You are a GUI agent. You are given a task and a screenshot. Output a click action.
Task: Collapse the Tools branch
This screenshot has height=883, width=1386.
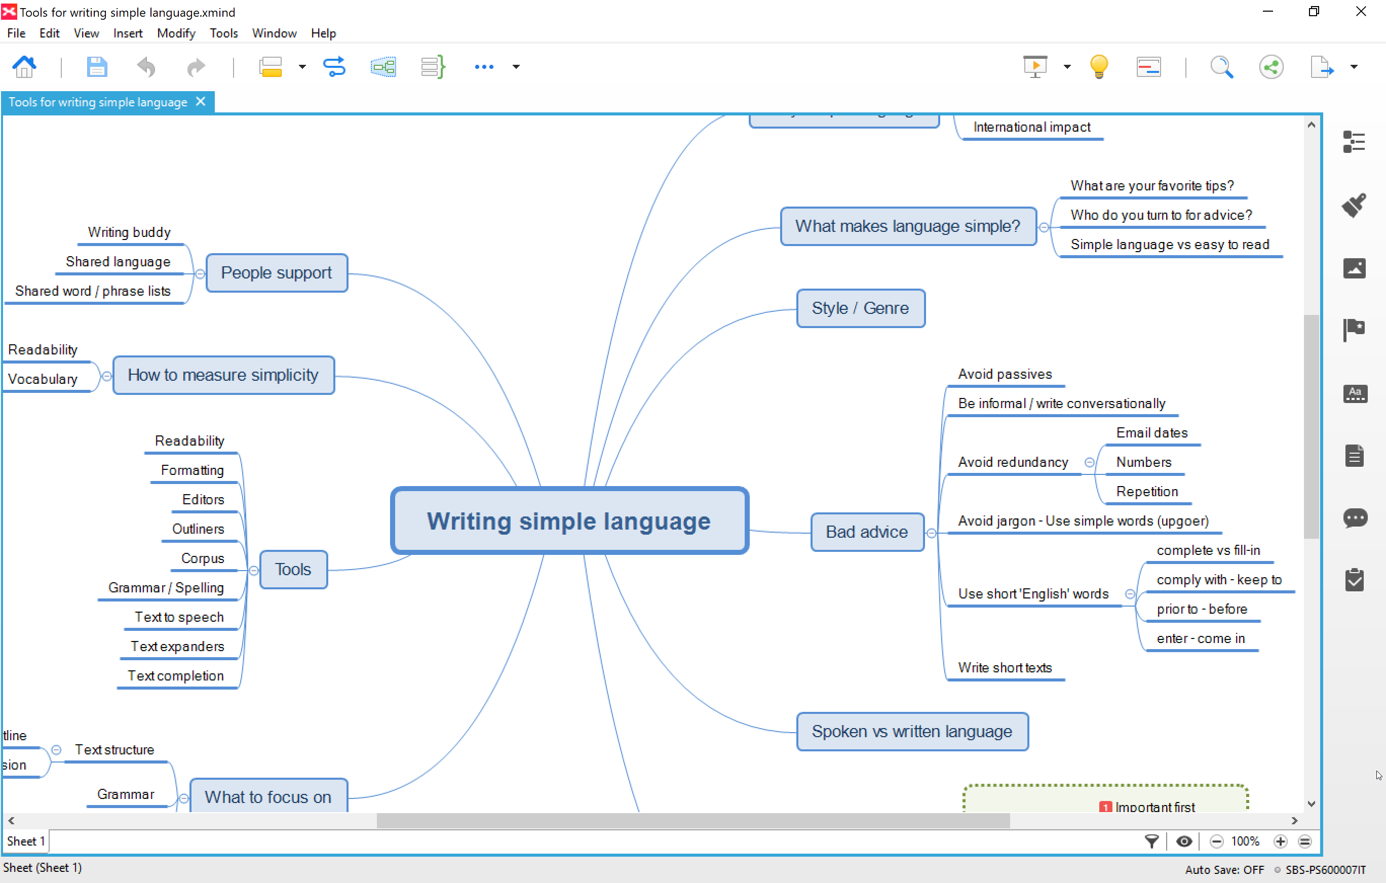(253, 571)
